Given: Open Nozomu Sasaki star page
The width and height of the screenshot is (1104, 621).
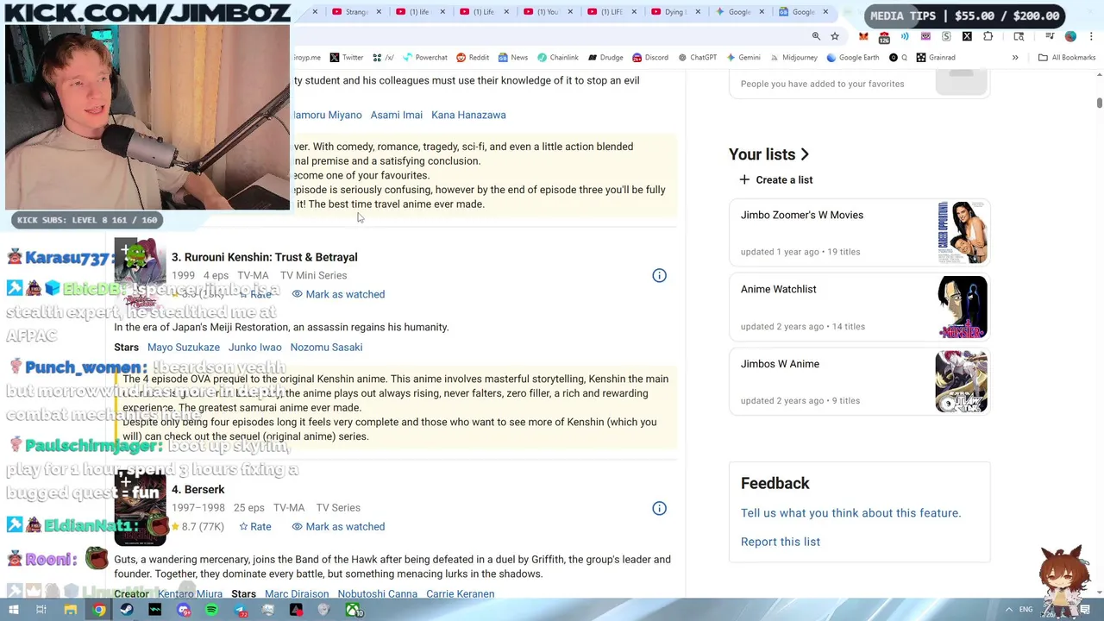Looking at the screenshot, I should pyautogui.click(x=326, y=347).
